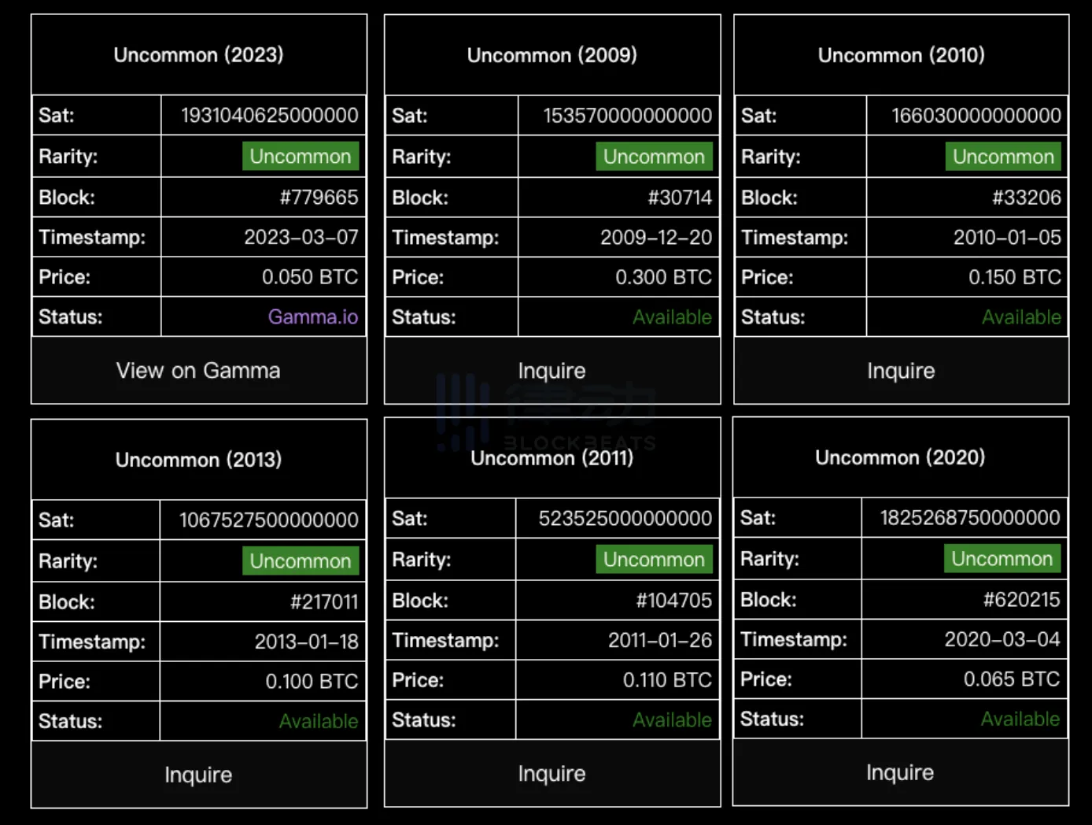The image size is (1092, 825).
Task: Click sat number 1931040625000000
Action: pos(269,116)
